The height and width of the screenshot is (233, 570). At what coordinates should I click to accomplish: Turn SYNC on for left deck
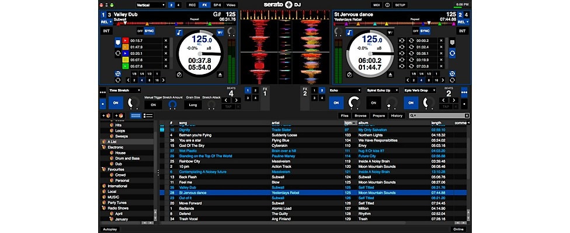149,31
